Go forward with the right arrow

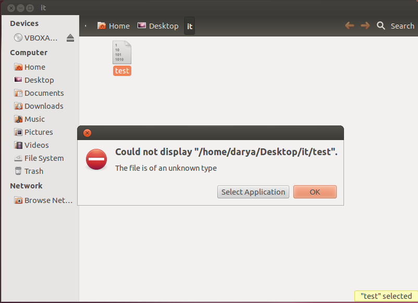click(365, 26)
